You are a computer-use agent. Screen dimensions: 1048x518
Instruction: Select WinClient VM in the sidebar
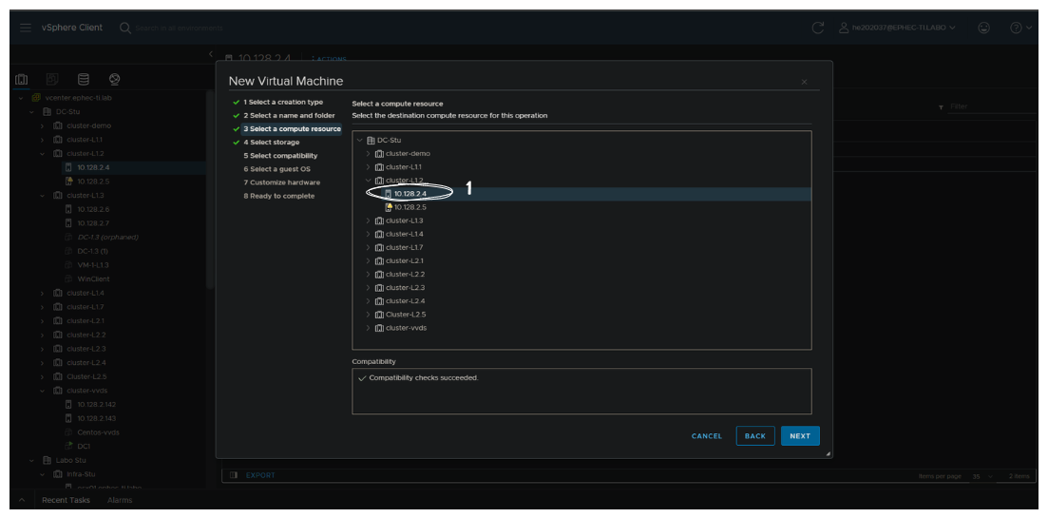point(93,278)
